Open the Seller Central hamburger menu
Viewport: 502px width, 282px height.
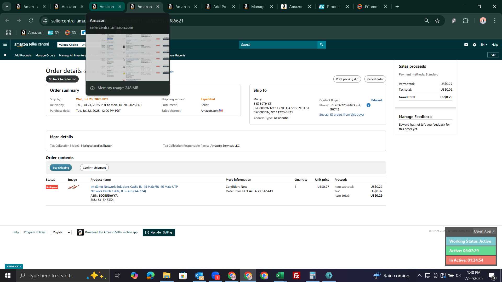click(x=5, y=45)
